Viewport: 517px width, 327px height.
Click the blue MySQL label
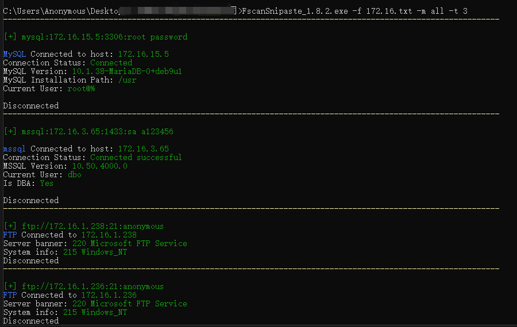(14, 54)
